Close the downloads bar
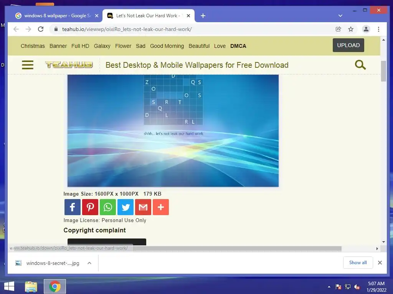Screen dimensions: 393x294 click(x=380, y=263)
